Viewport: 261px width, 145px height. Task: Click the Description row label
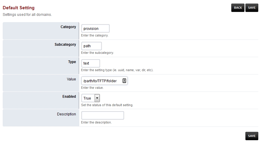(66, 114)
